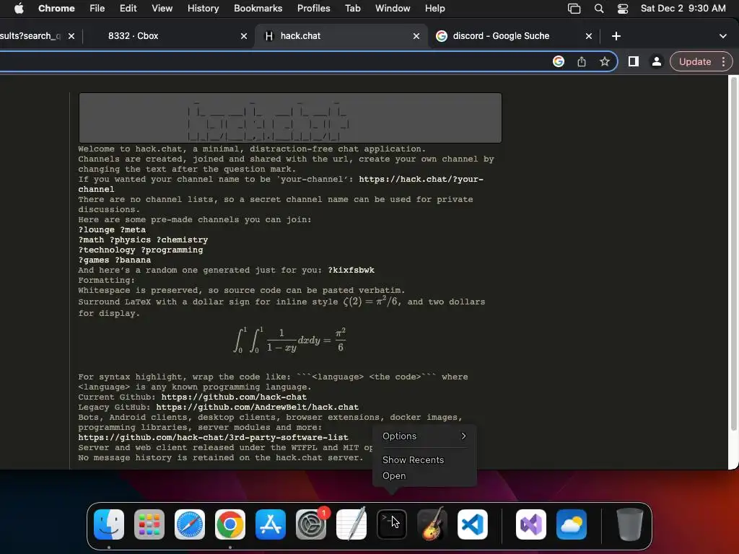Open purple Visual Studio icon in Dock
Screen dimensions: 739x554
coord(531,524)
